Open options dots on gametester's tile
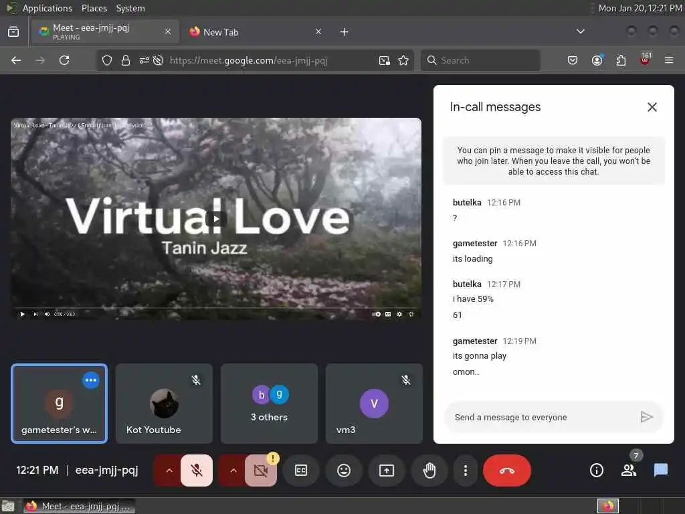Screen dimensions: 685x514 (x=91, y=380)
